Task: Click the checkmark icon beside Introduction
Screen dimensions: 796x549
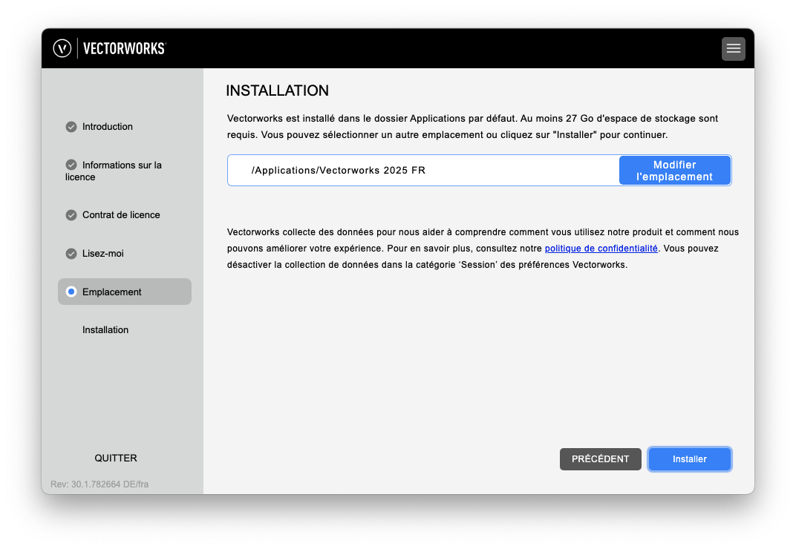Action: point(71,127)
